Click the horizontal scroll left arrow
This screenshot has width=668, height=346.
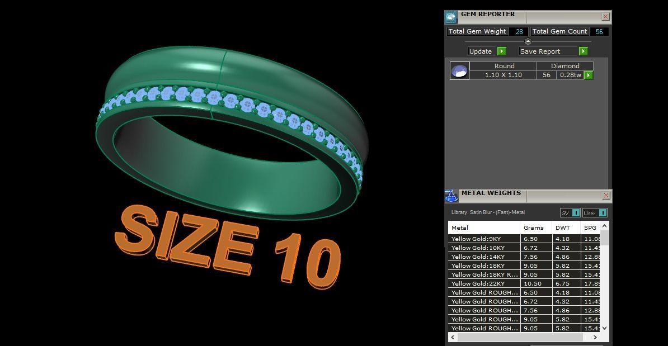[453, 337]
